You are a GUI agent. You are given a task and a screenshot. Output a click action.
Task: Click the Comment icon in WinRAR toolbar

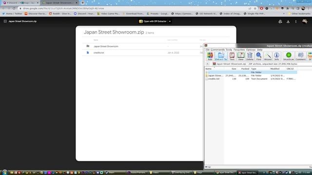coord(300,56)
